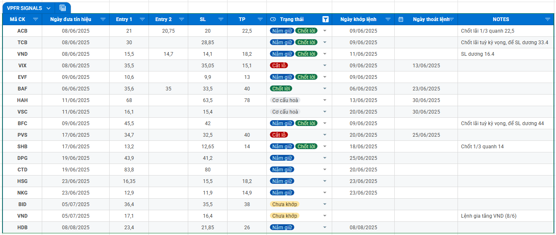Open the Entry 1 column filter icon
Screen dimensions: 556x235
(142, 19)
